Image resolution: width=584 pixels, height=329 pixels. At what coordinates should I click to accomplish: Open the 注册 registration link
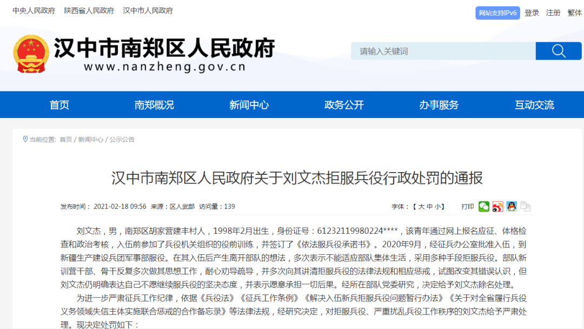click(553, 12)
